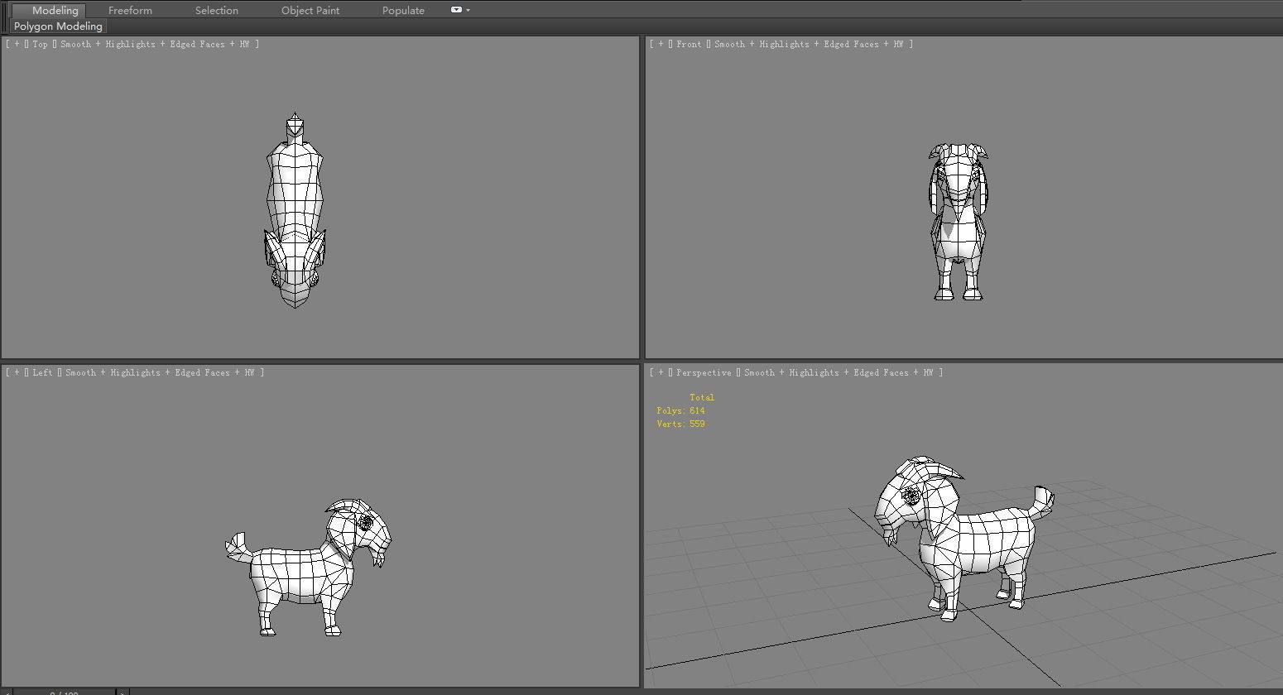Click the 'Polys: 614' statistics text
1283x695 pixels.
click(680, 410)
